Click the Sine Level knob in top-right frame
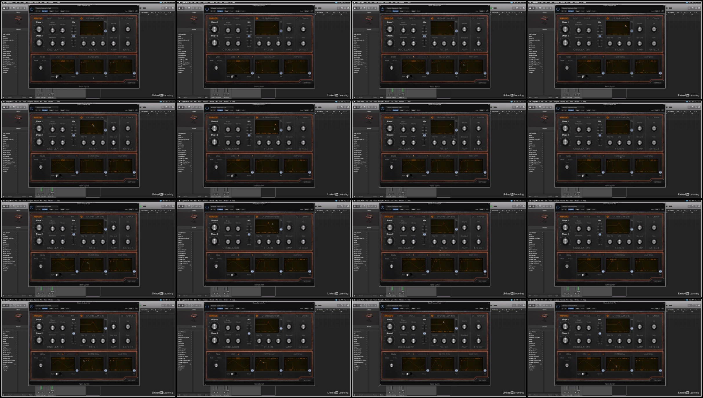The height and width of the screenshot is (398, 703). tap(640, 43)
